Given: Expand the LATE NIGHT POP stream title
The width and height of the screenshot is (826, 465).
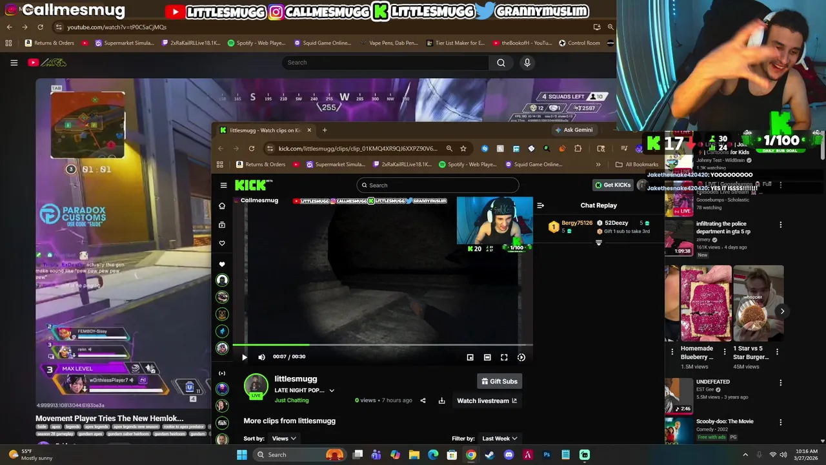Looking at the screenshot, I should (332, 391).
